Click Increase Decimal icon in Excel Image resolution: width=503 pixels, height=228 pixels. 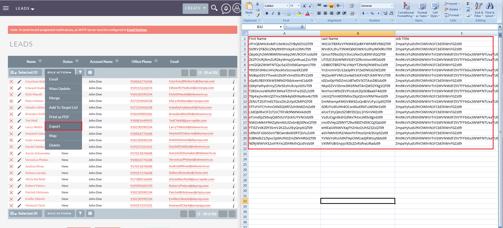tap(385, 13)
